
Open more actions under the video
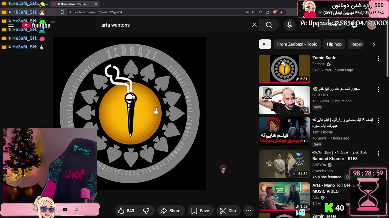[x=249, y=211]
